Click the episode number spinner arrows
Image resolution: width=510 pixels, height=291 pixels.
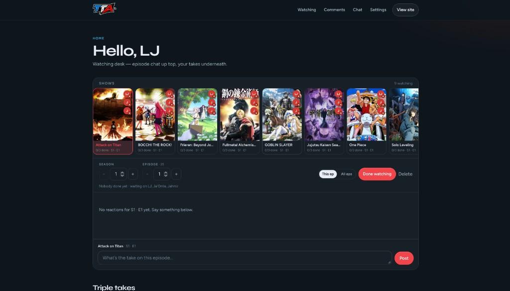(x=165, y=174)
